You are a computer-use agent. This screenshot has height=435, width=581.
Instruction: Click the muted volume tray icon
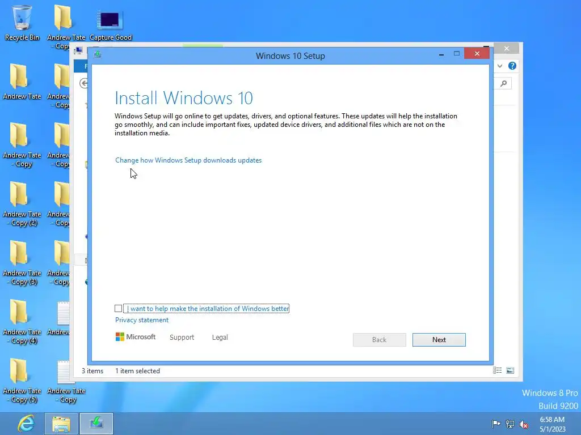[x=524, y=424]
